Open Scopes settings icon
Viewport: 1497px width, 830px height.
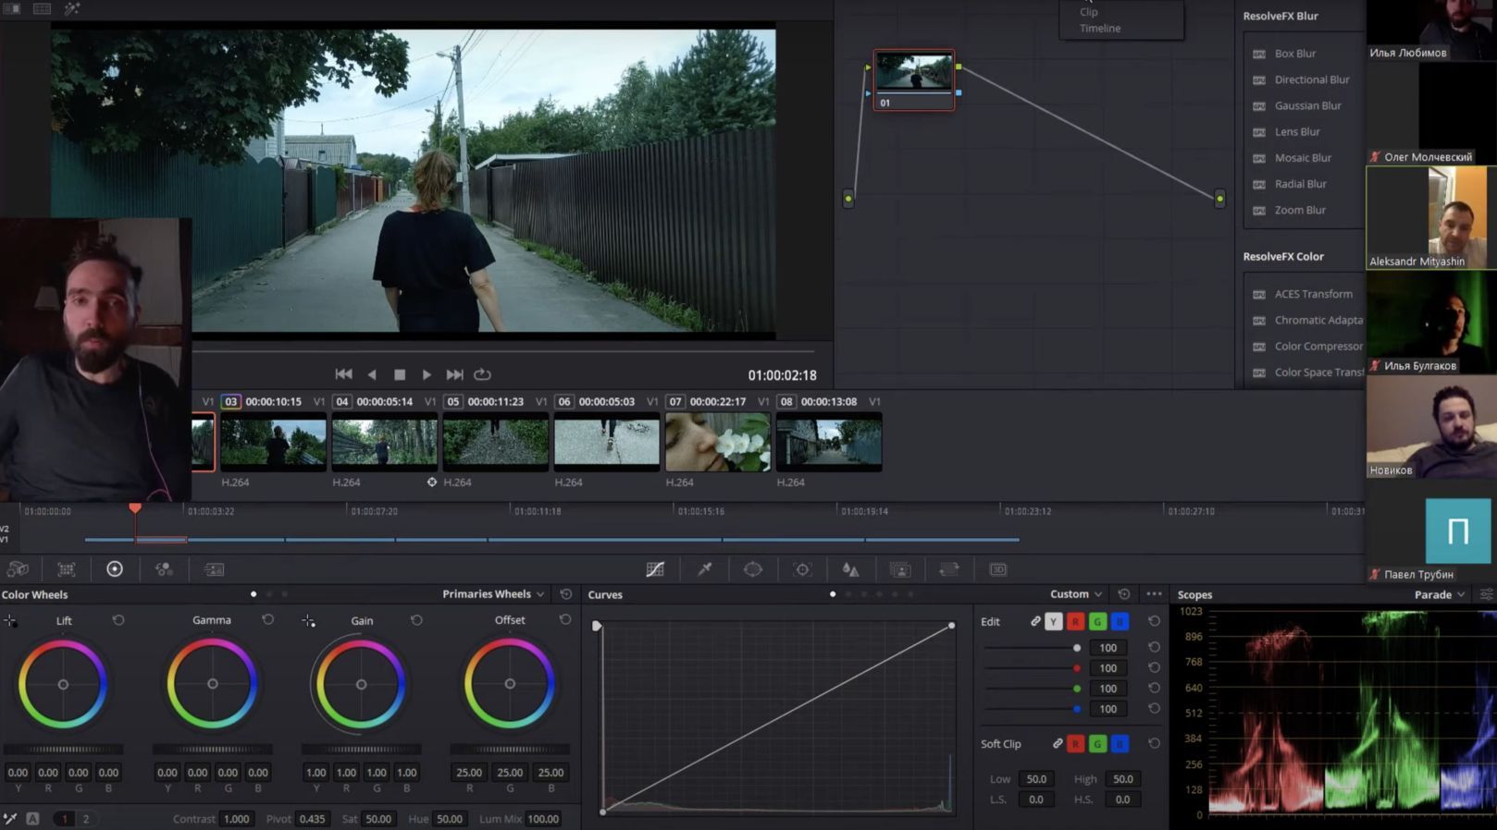pos(1486,594)
